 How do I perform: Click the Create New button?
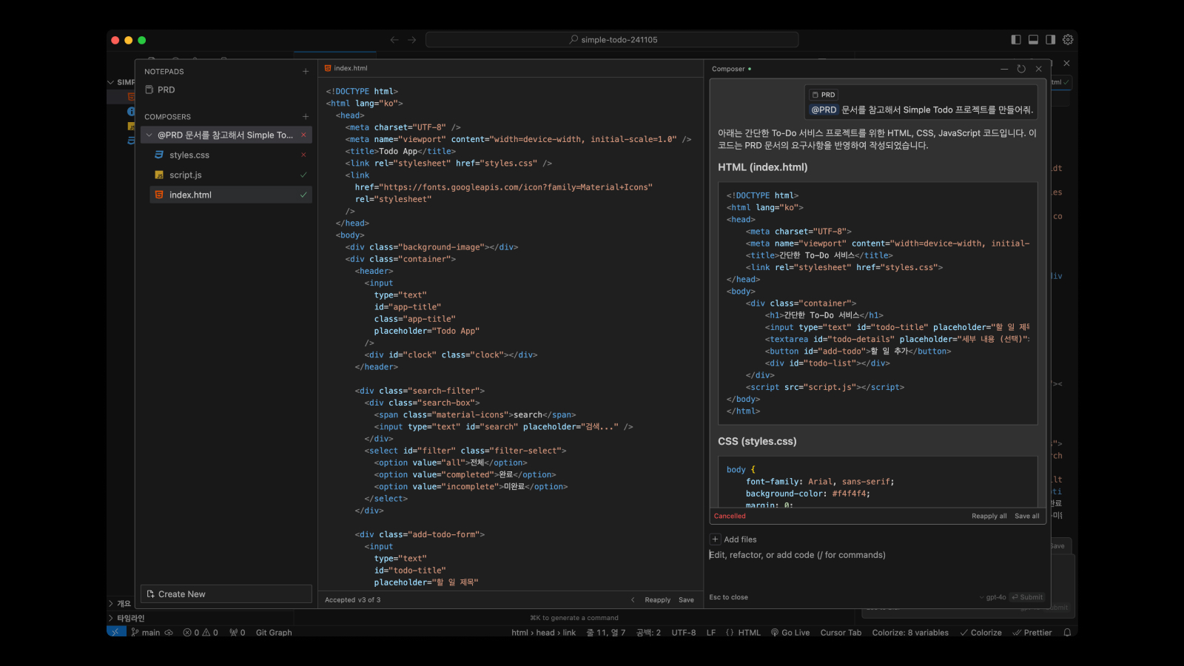226,594
